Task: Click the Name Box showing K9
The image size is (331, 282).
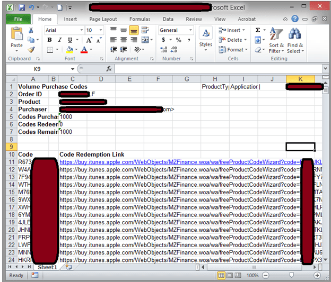Action: 38,69
